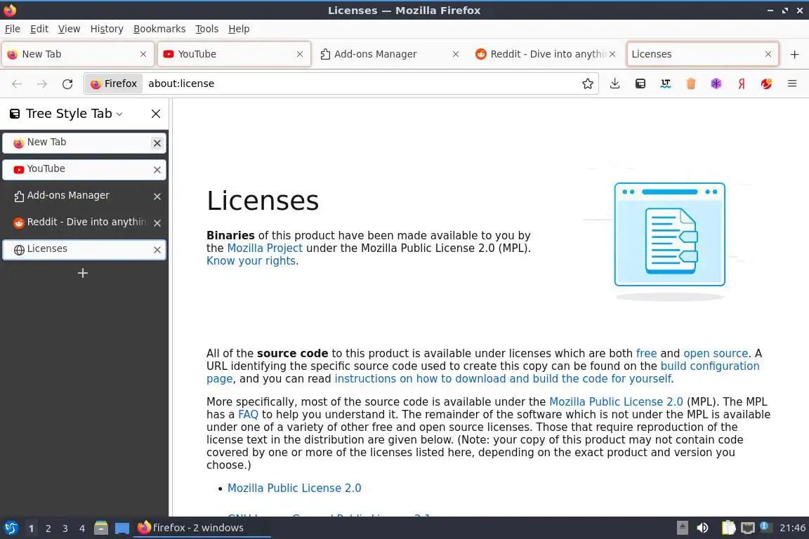Click the firefox - 2 windows taskbar entry
This screenshot has width=809, height=539.
click(x=202, y=528)
